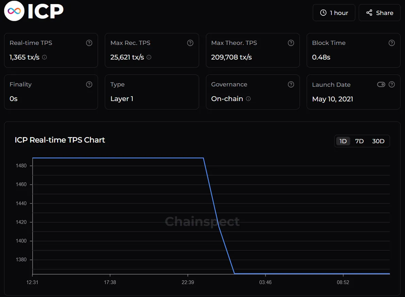405x297 pixels.
Task: Click the Share button
Action: coord(379,13)
